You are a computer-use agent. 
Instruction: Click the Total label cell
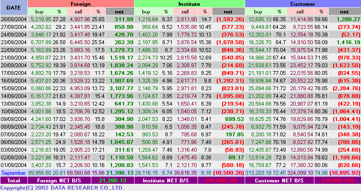pyautogui.click(x=14, y=180)
